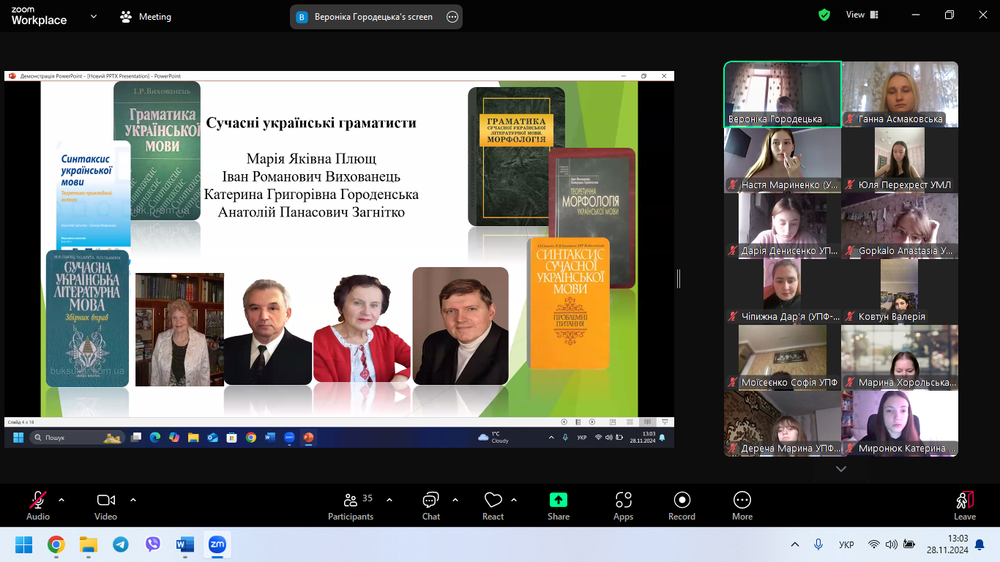Select Ковтун Валерія's video tile

click(x=900, y=292)
